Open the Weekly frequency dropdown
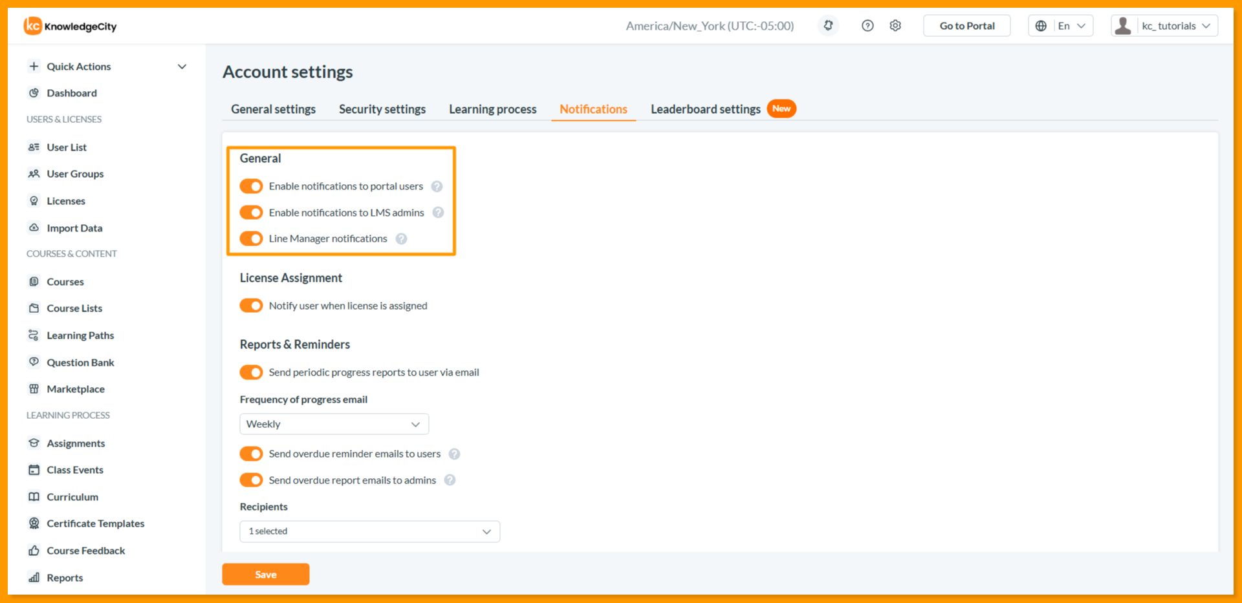 334,424
